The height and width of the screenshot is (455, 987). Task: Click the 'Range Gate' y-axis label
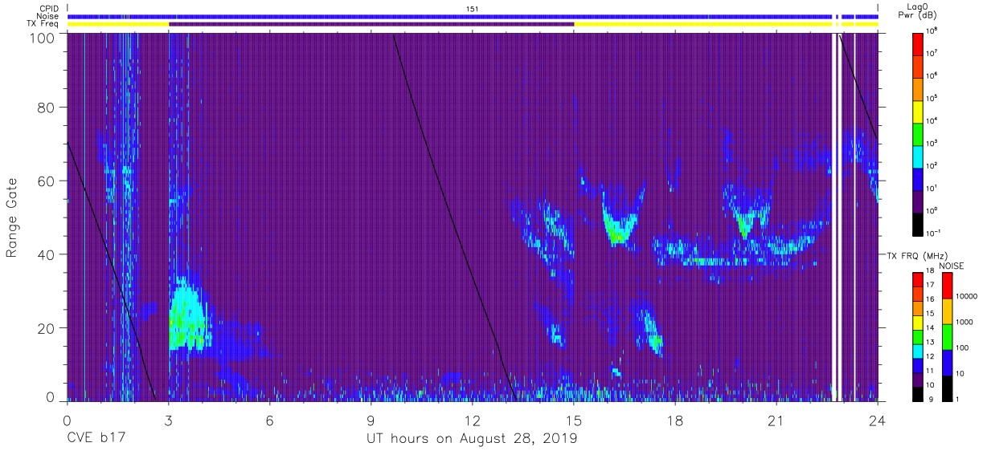coord(12,217)
